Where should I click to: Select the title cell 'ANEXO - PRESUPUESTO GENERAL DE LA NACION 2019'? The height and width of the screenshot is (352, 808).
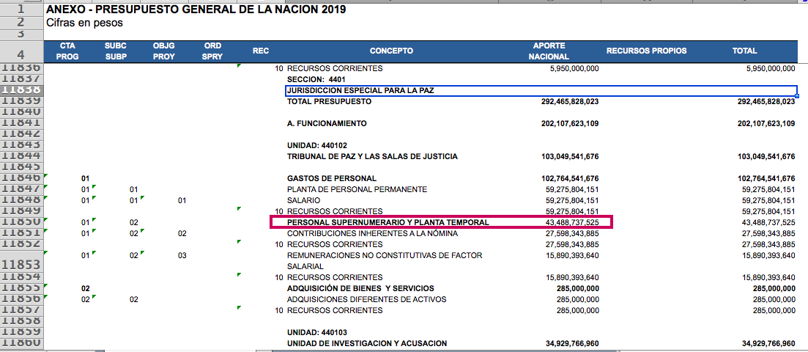coord(196,10)
